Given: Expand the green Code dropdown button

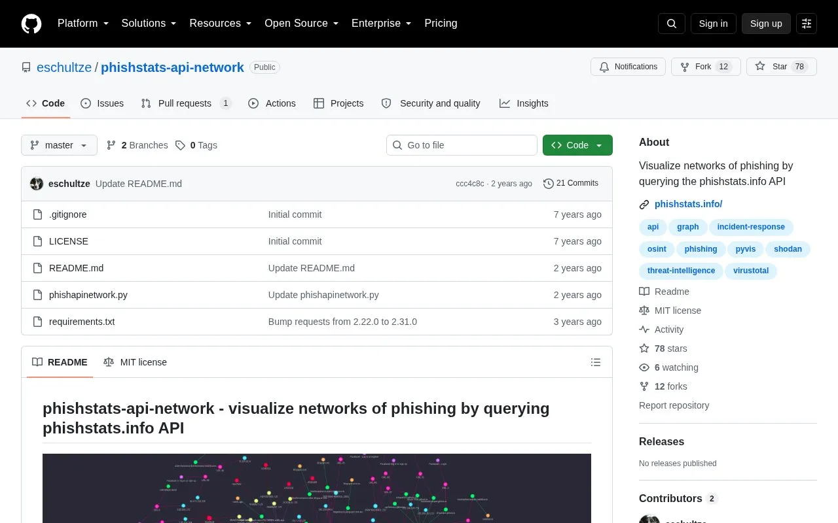Looking at the screenshot, I should pos(577,145).
